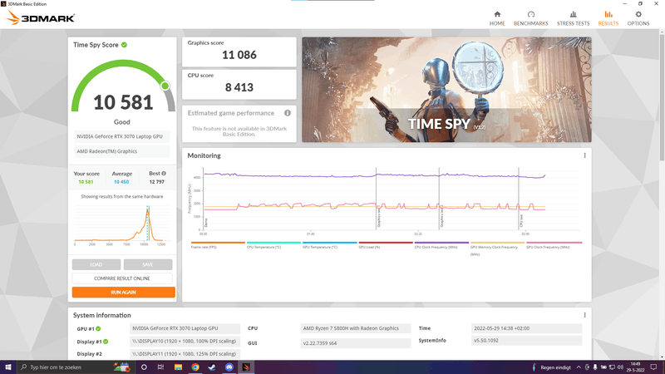Click the Best score 12 797
The height and width of the screenshot is (374, 665).
[x=156, y=182]
